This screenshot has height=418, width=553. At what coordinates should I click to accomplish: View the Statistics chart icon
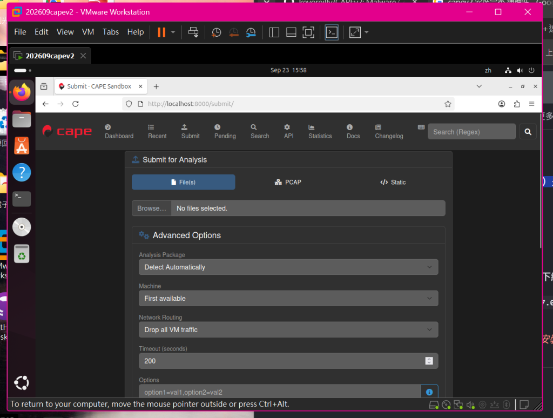point(312,127)
